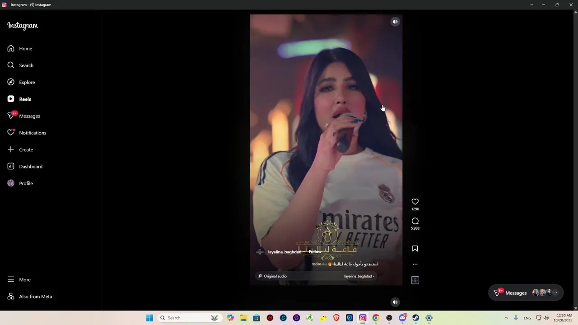The width and height of the screenshot is (578, 325).
Task: Open the volume tray icon
Action: coord(546,318)
